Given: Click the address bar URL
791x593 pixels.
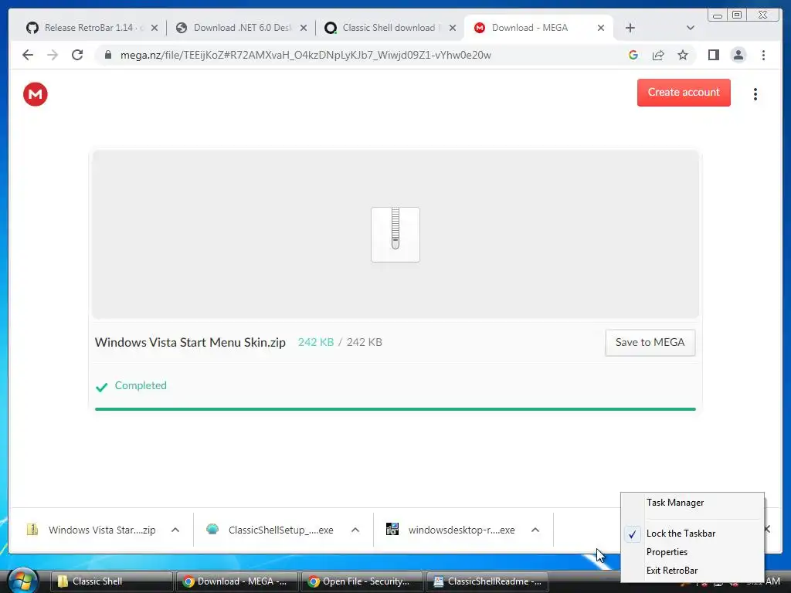Looking at the screenshot, I should point(305,55).
